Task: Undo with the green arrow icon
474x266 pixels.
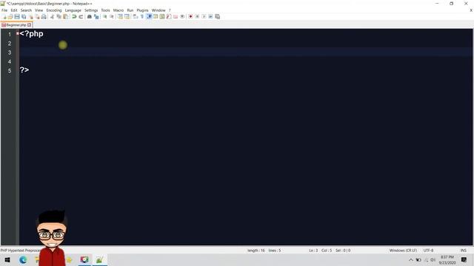Action: point(74,16)
